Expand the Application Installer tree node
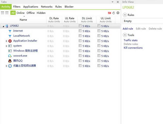 [x=7, y=41]
